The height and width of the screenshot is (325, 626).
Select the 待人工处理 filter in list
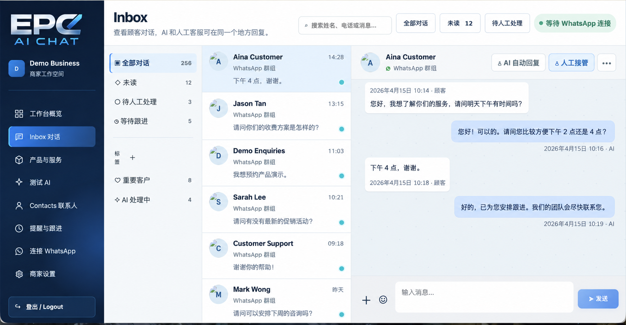pos(153,102)
